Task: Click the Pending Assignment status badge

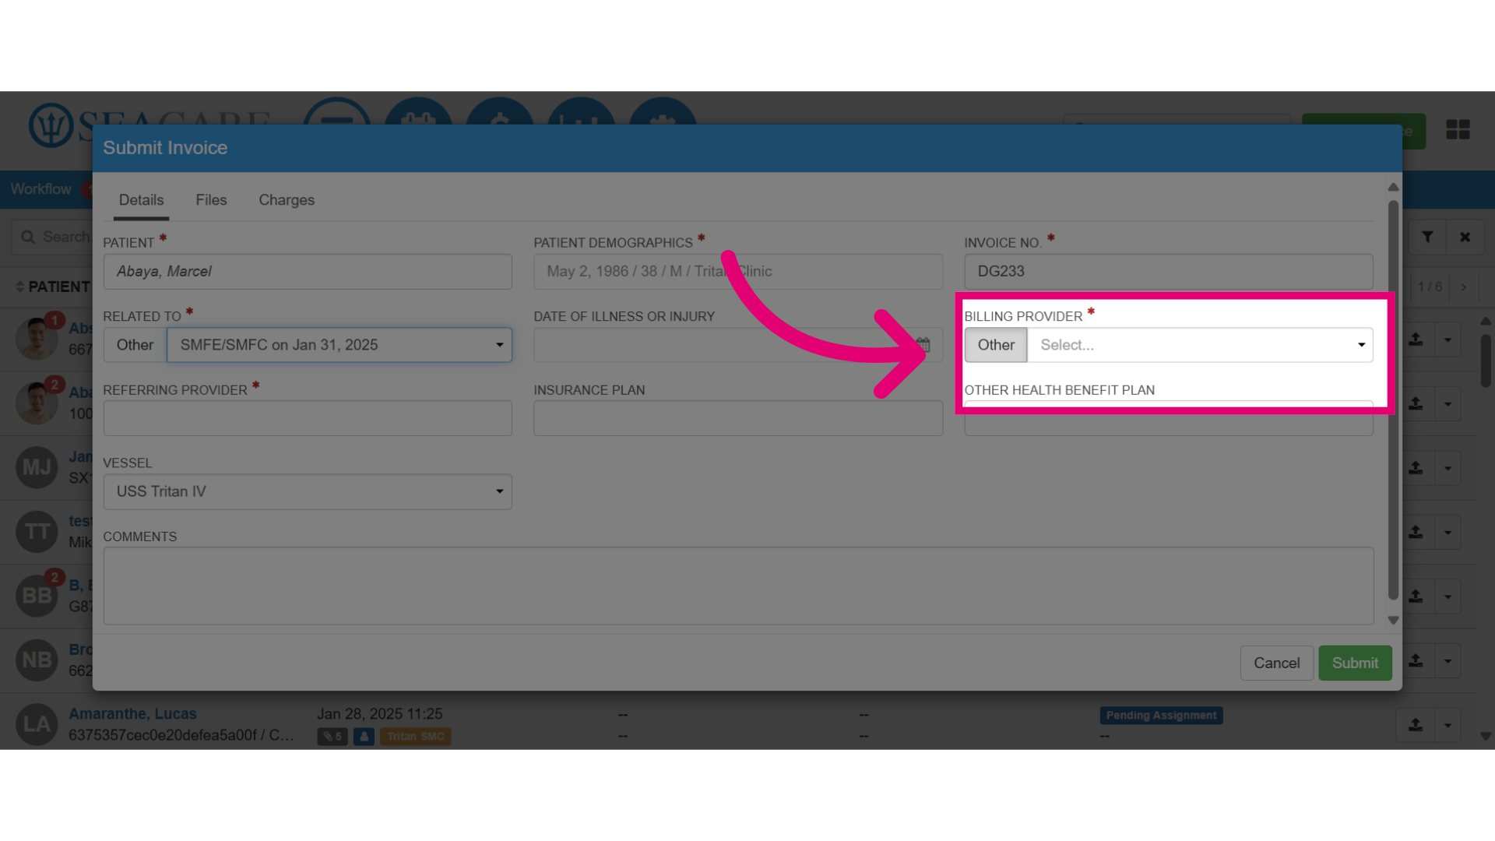Action: (1161, 716)
